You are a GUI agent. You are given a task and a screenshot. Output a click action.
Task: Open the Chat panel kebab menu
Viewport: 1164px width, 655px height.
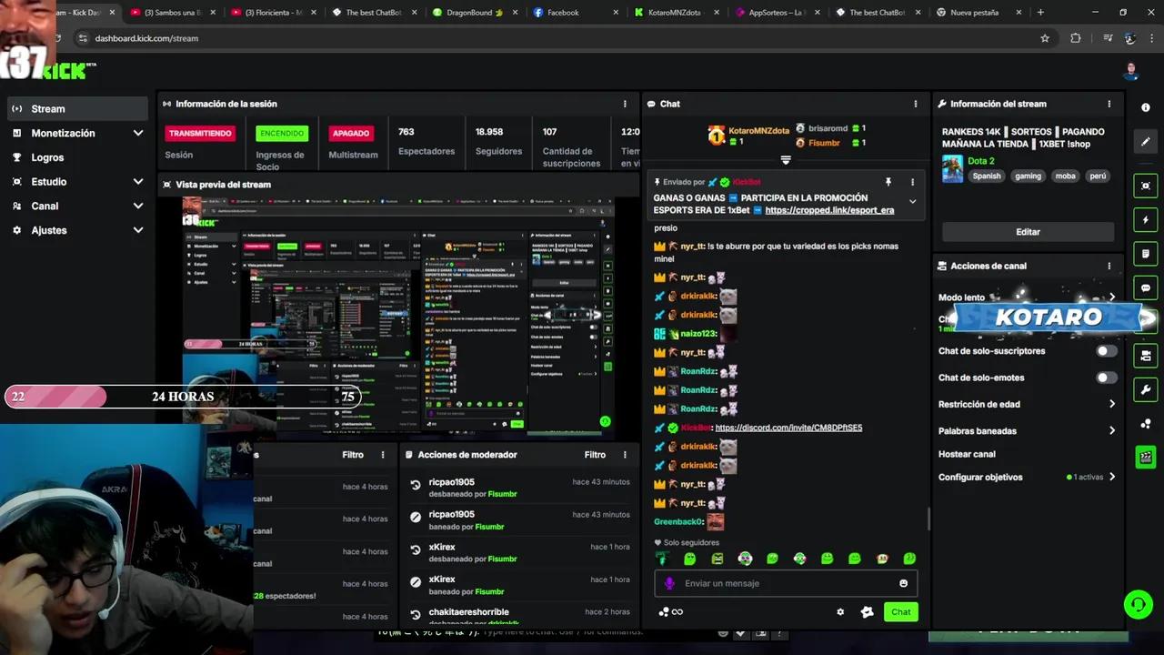[915, 104]
